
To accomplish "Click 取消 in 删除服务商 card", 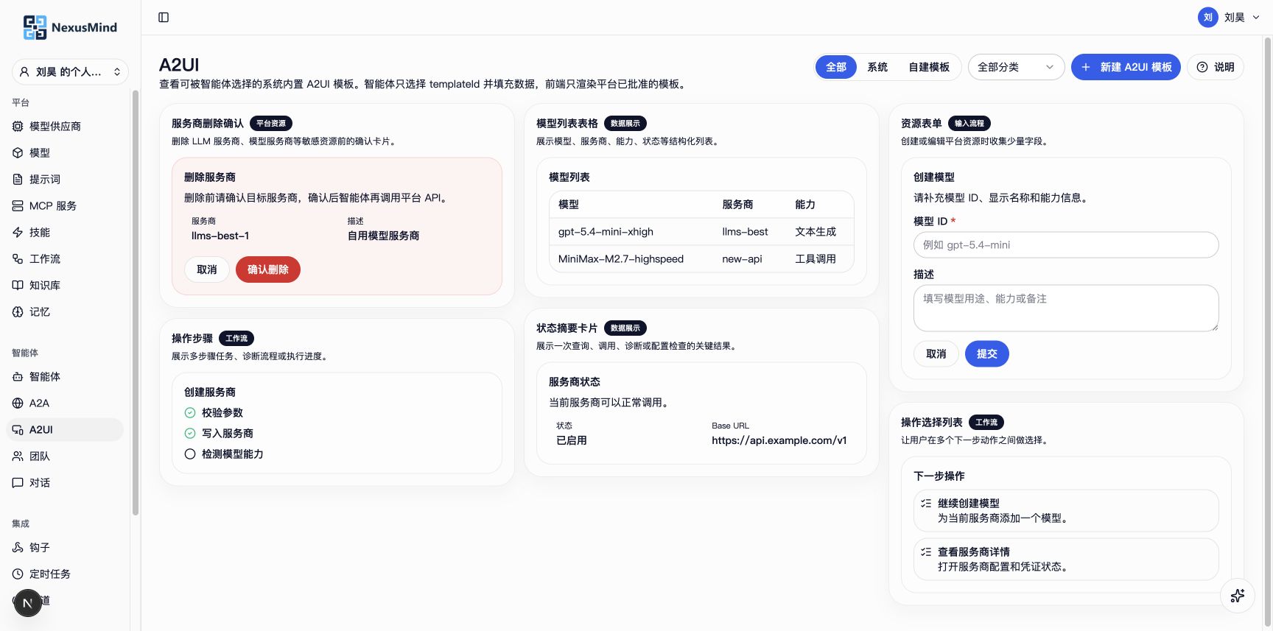I will coord(207,269).
